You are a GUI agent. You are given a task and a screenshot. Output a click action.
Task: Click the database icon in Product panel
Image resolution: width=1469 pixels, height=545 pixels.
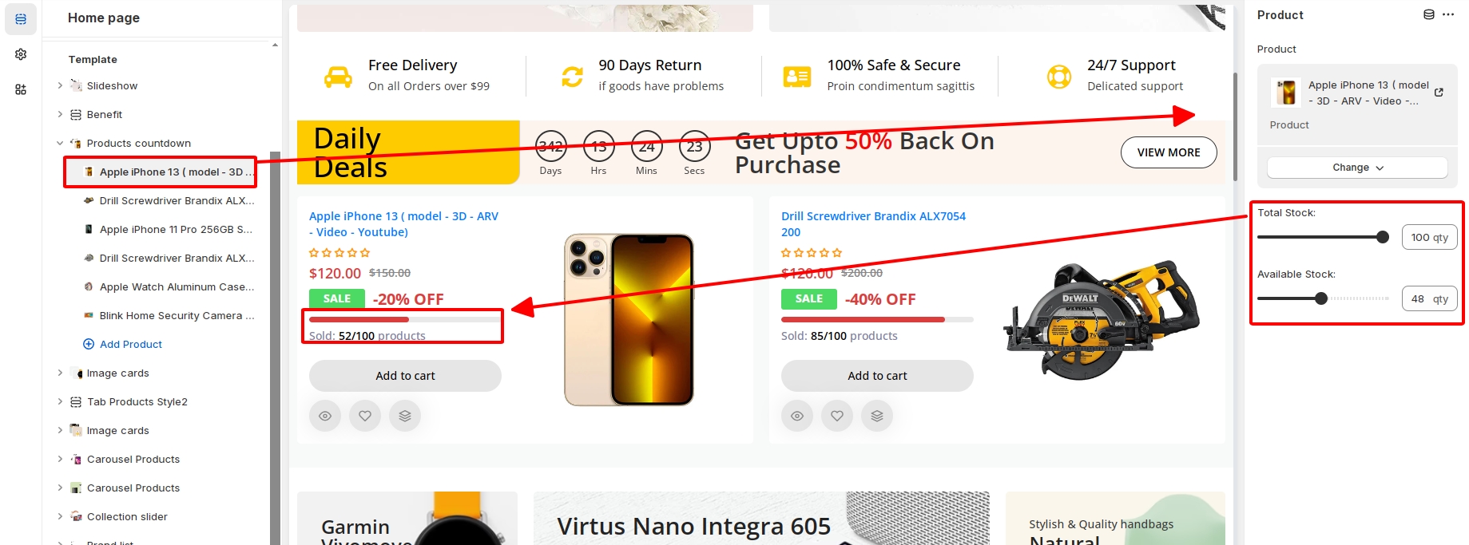(1429, 14)
